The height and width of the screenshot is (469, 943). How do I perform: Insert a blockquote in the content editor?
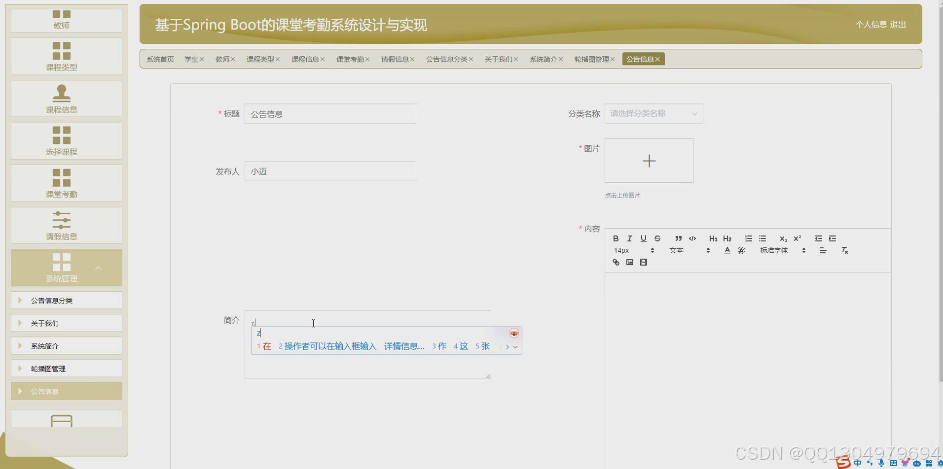[x=679, y=238]
